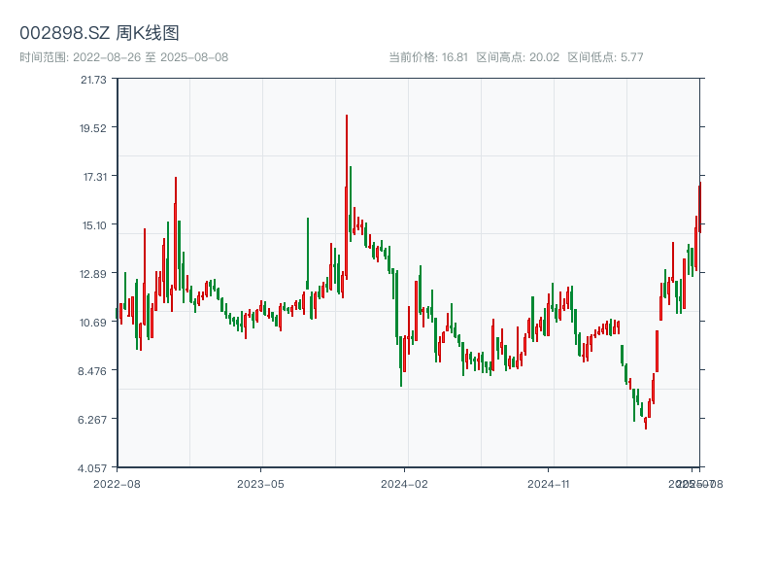Click the last red candlestick at the chart's right edge

pos(700,207)
